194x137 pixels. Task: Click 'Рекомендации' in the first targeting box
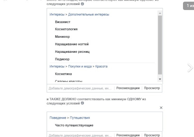(128, 88)
